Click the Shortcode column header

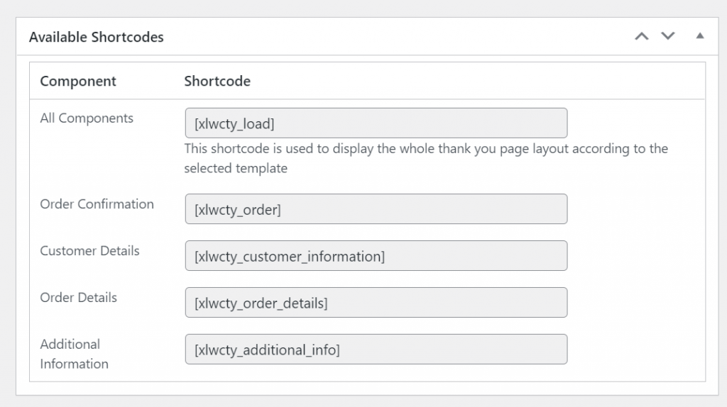[x=217, y=81]
